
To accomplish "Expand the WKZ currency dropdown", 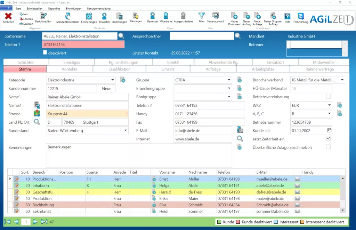I will [329, 105].
